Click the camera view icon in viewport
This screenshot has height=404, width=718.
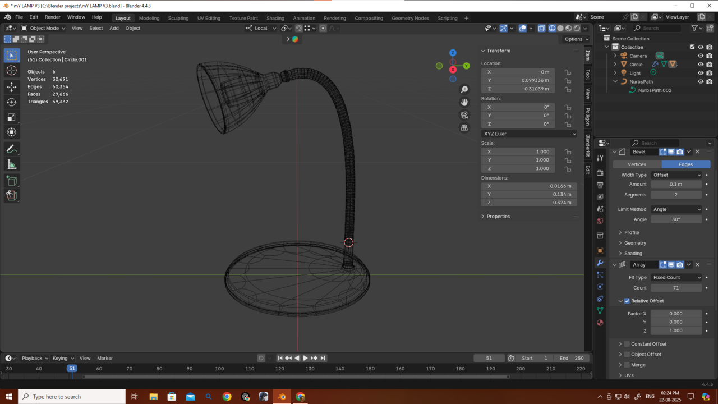(x=464, y=115)
